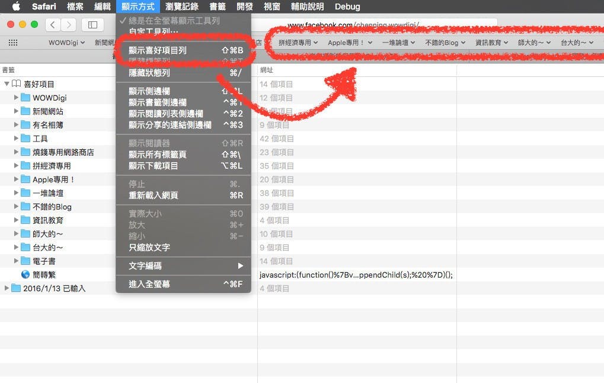Screen dimensions: 604x383
Task: Open the 書籤 menu in menu bar
Action: click(x=218, y=7)
